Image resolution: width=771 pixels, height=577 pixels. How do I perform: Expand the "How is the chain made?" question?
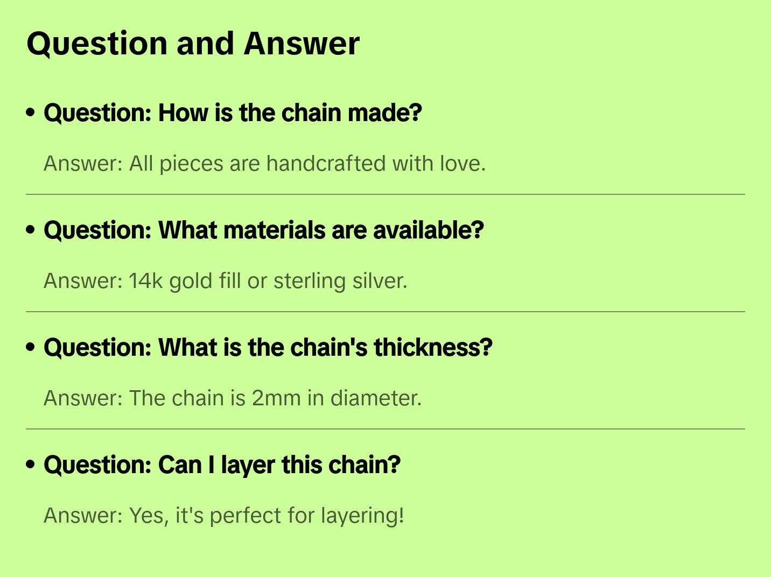click(233, 113)
